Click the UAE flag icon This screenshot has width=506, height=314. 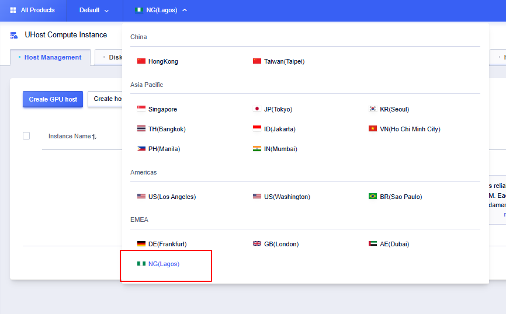373,243
